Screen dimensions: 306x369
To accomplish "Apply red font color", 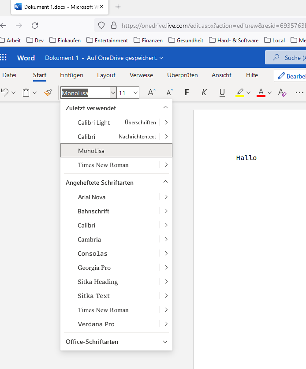I will [x=261, y=93].
